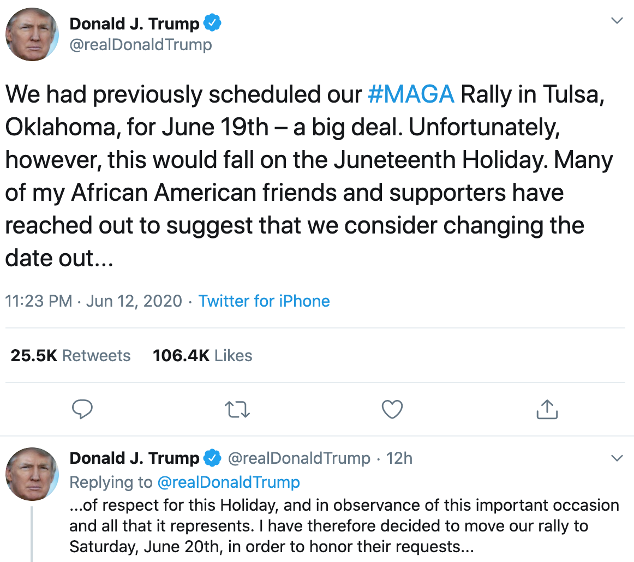
Task: Like the tweet with heart icon
Action: click(392, 409)
